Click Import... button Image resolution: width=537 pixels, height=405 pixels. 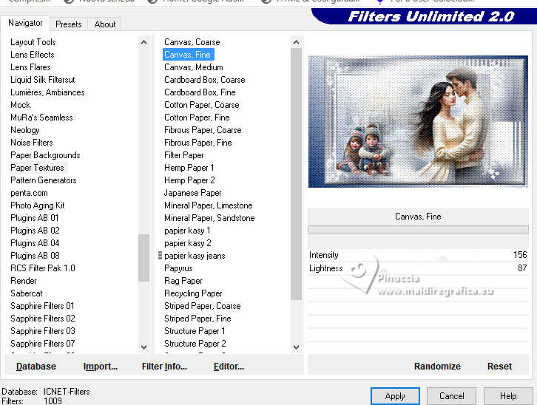[101, 367]
